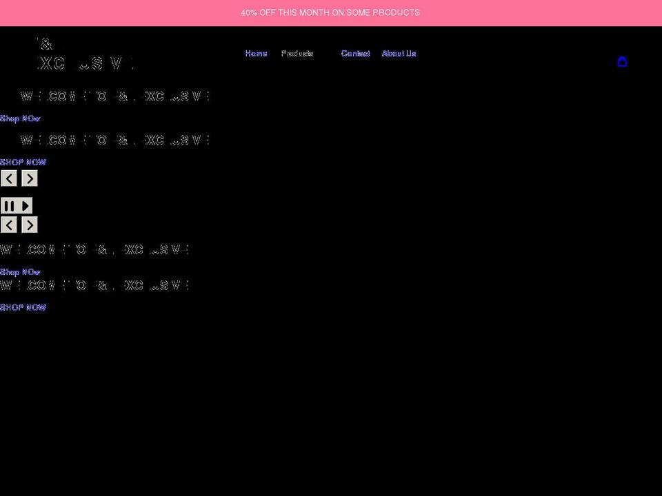
Task: Play the slideshow
Action: pyautogui.click(x=25, y=206)
